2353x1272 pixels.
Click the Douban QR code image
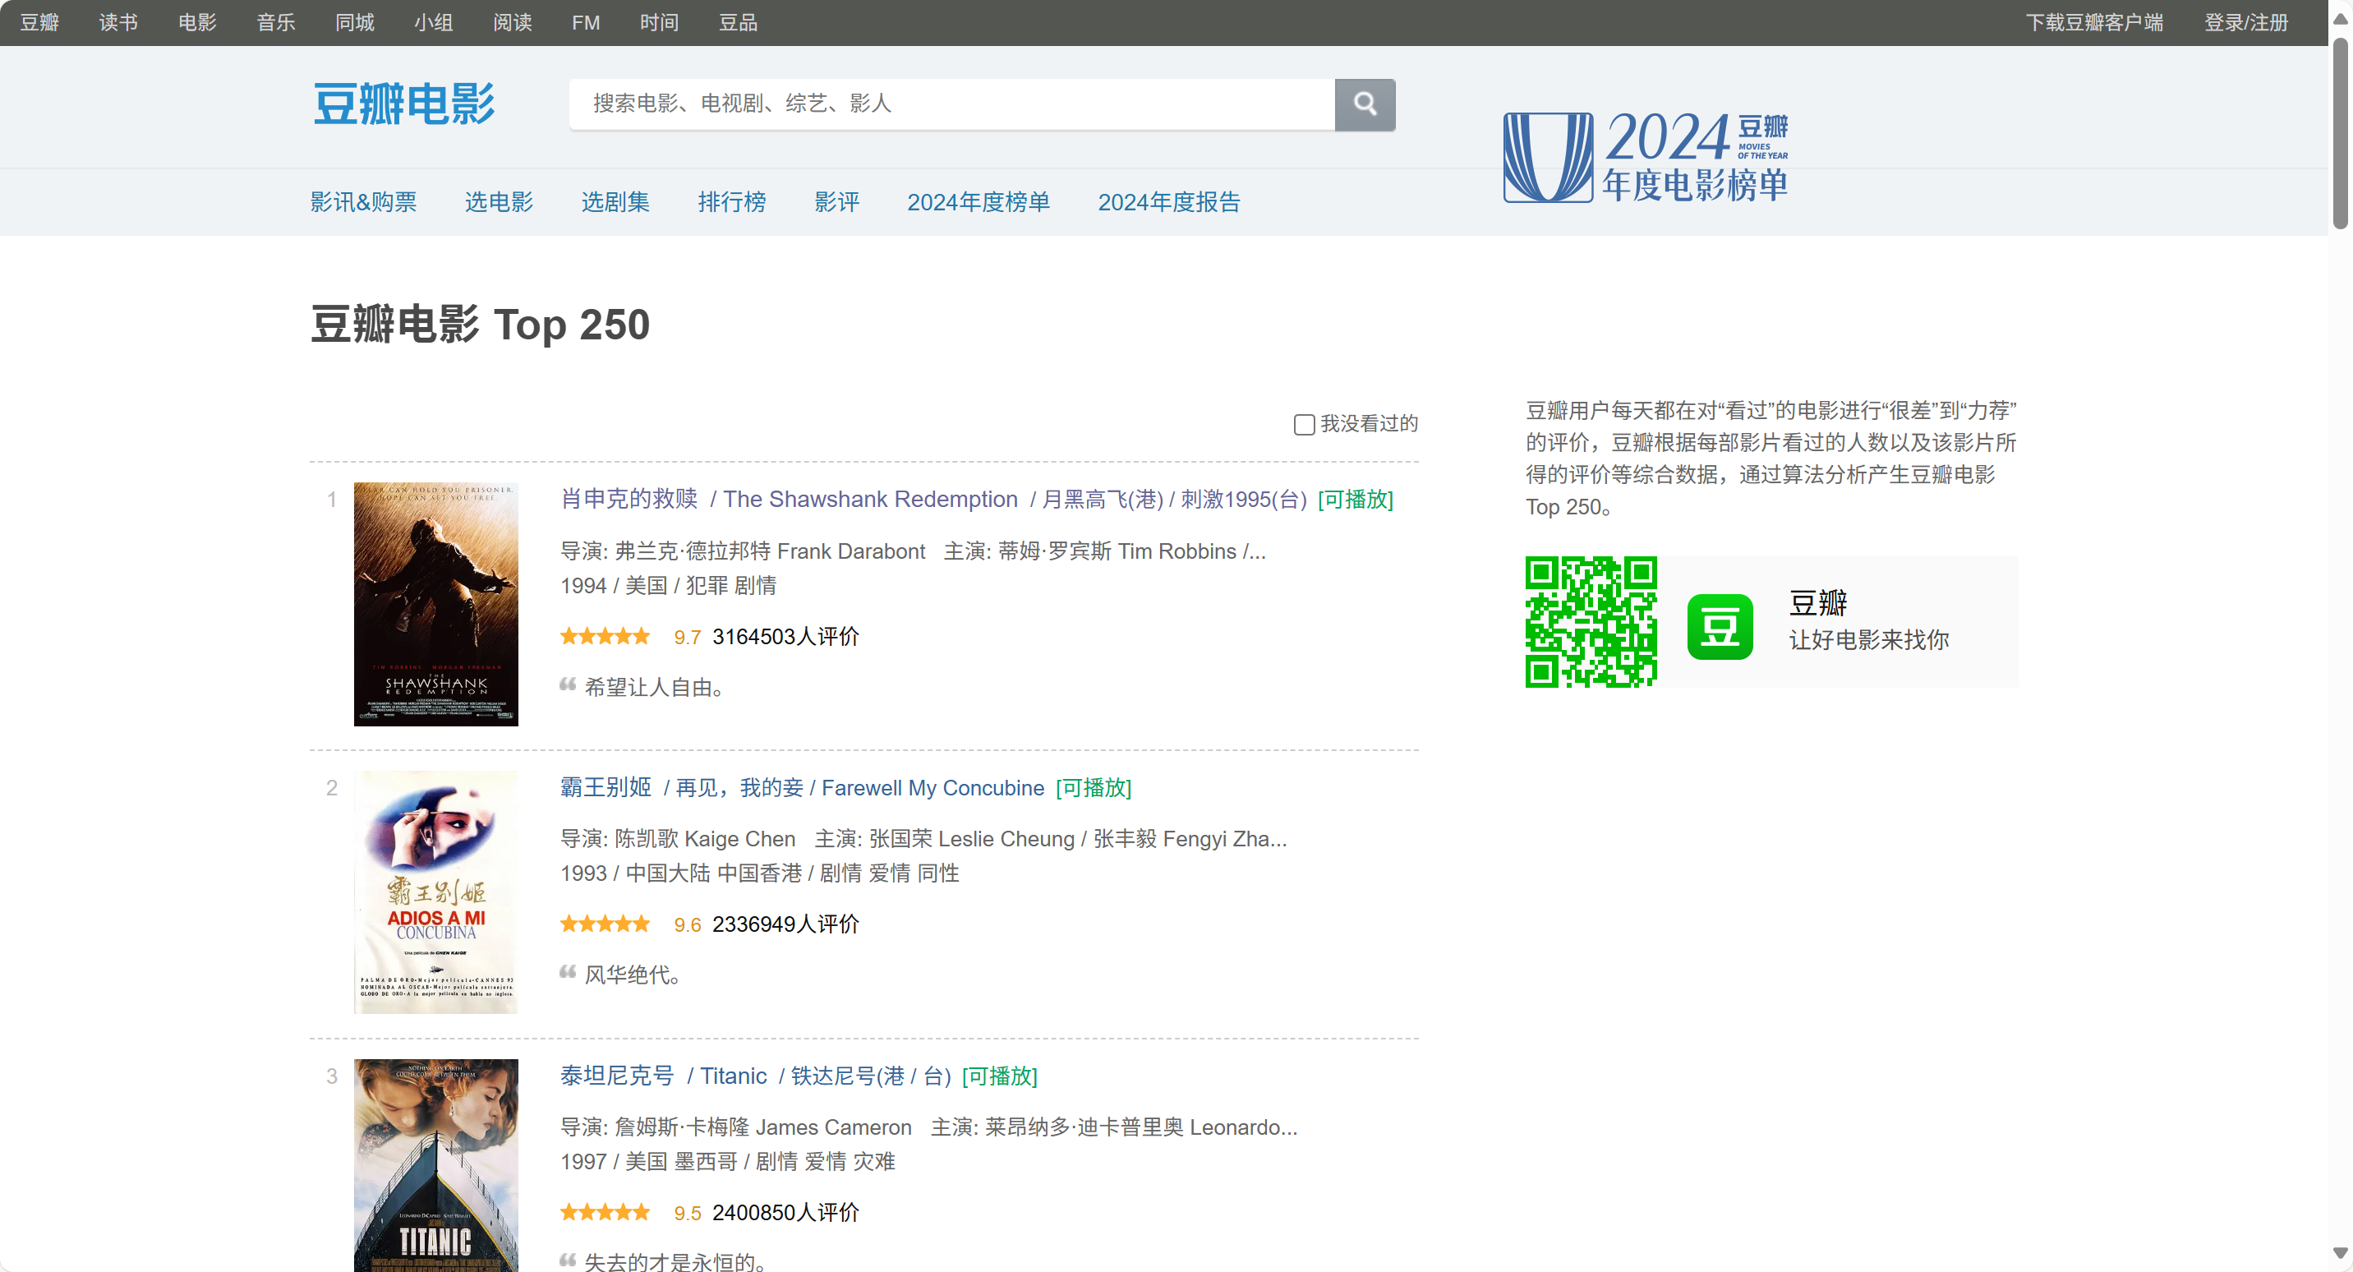point(1591,621)
